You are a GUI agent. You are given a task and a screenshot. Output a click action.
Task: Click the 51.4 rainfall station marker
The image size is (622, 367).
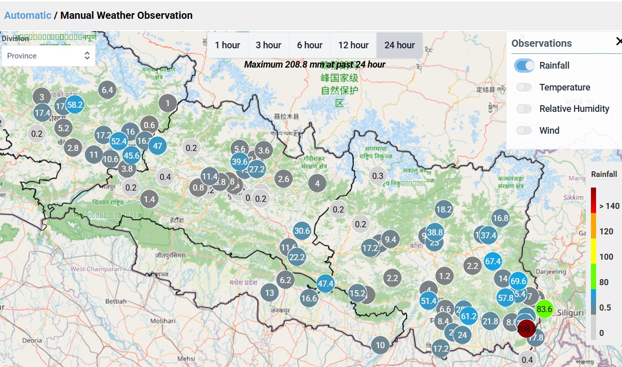[429, 301]
